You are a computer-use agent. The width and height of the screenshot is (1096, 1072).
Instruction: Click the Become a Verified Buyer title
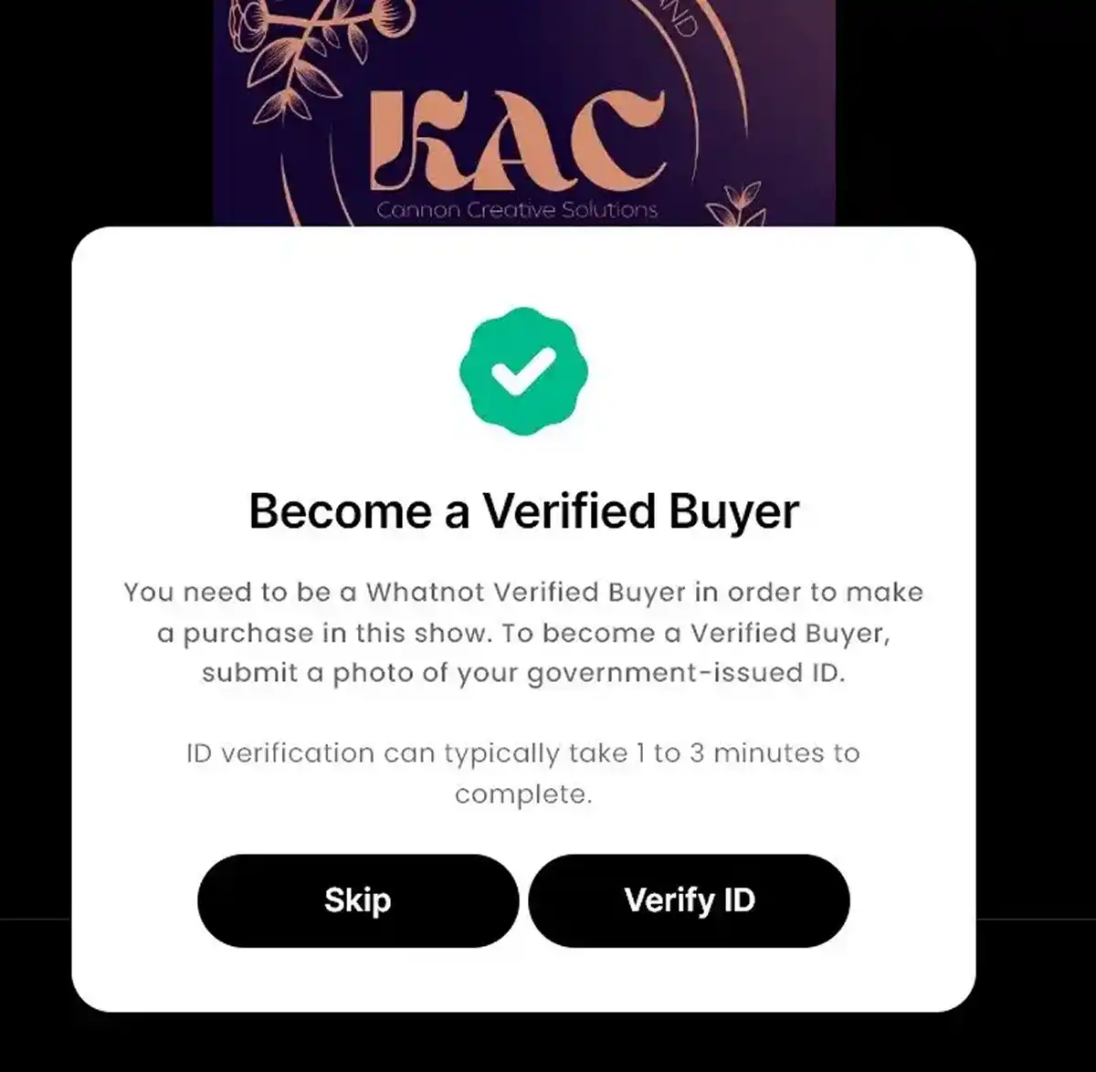click(522, 510)
